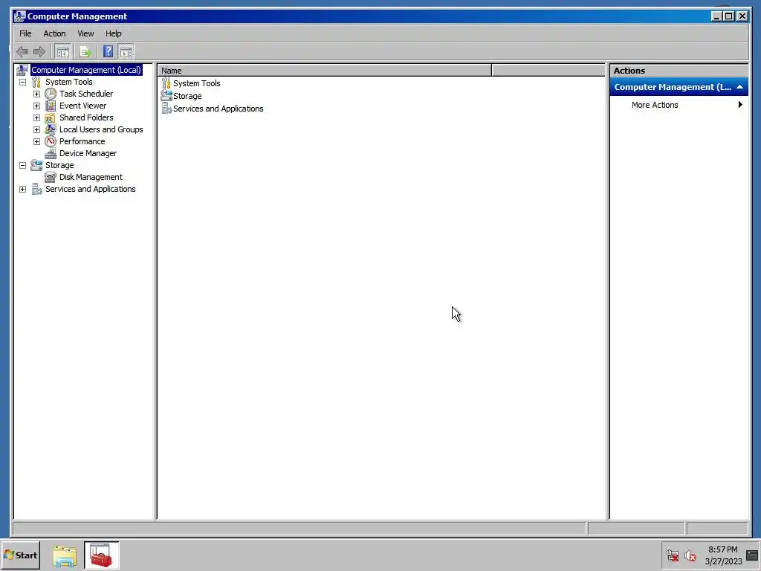
Task: Open the View menu
Action: (x=85, y=33)
